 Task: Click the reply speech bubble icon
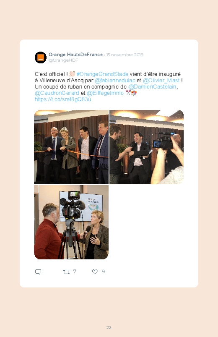point(38,272)
